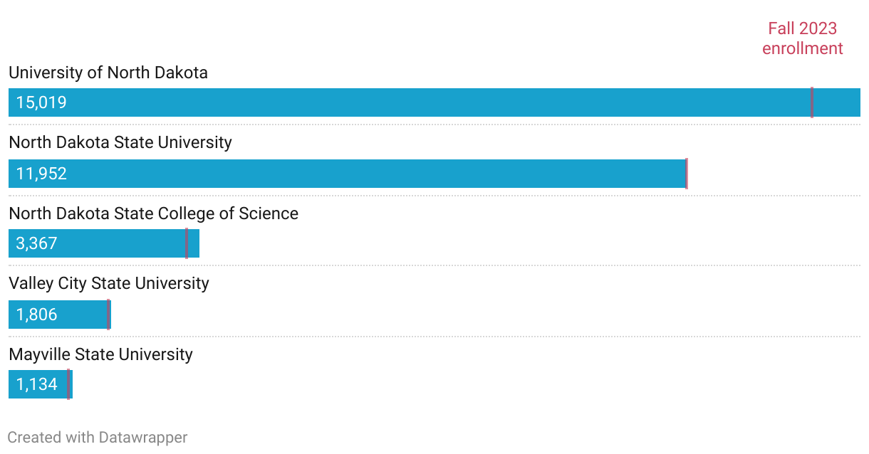Click the 15,019 value label
The height and width of the screenshot is (454, 869).
pyautogui.click(x=41, y=102)
